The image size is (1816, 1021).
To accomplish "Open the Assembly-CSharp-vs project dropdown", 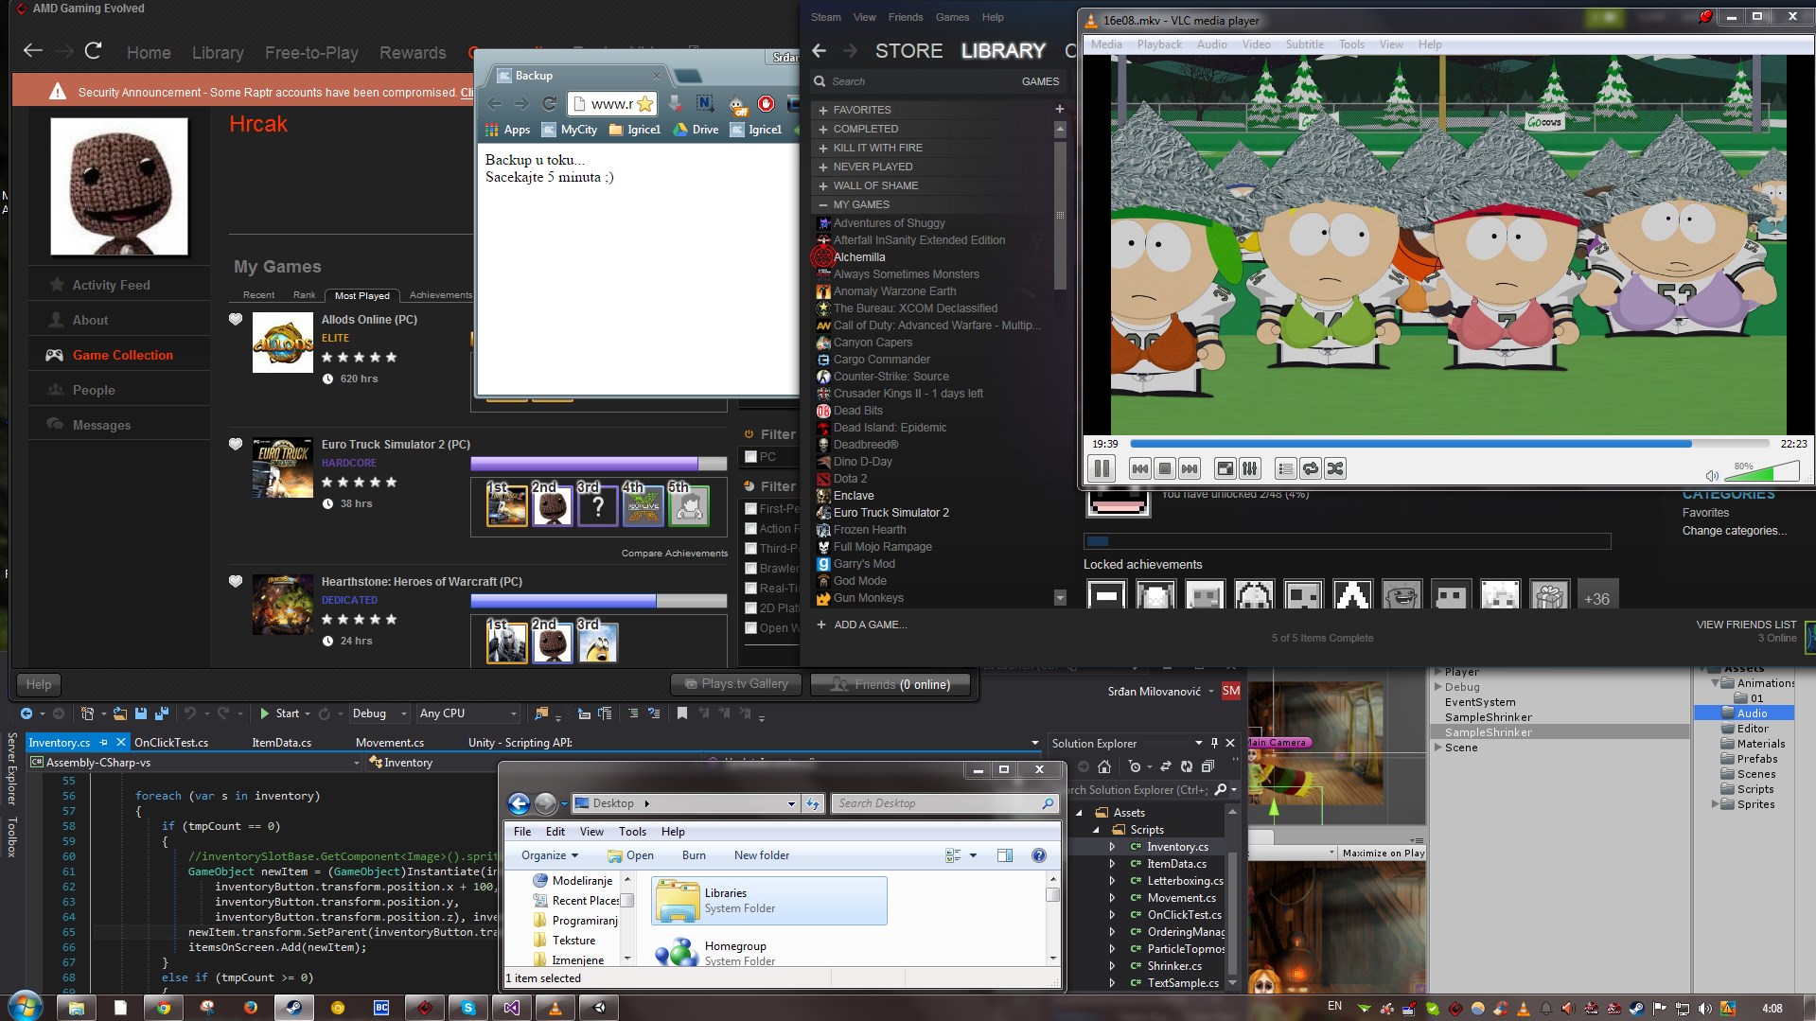I will (196, 763).
